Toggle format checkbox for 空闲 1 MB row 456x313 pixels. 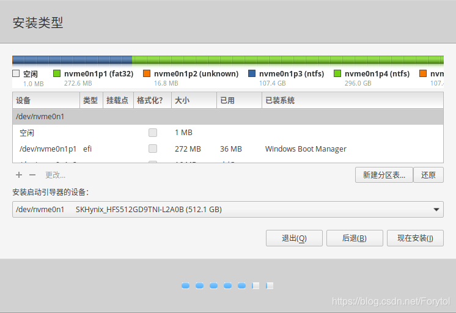point(153,133)
